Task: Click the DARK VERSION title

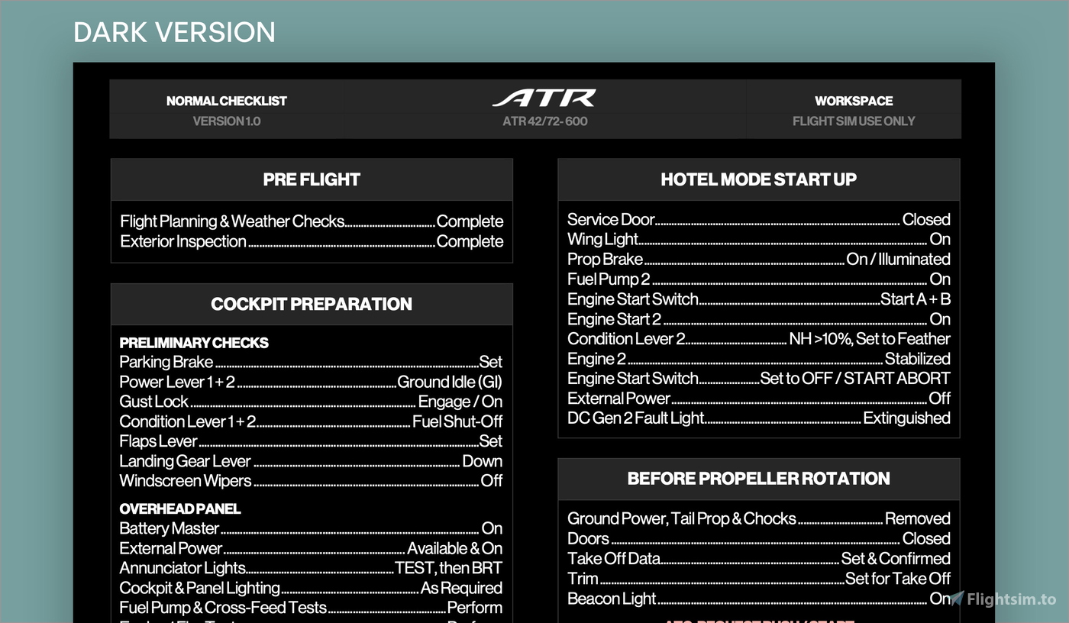Action: click(x=175, y=32)
